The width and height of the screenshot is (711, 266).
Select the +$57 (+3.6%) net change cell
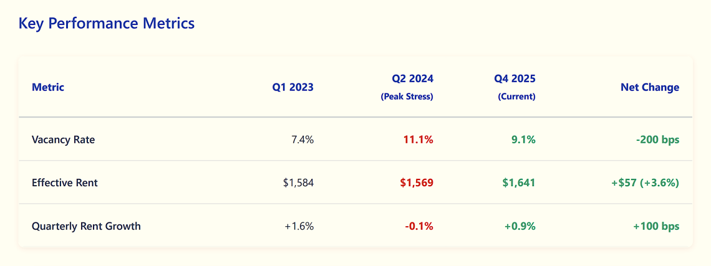[646, 183]
